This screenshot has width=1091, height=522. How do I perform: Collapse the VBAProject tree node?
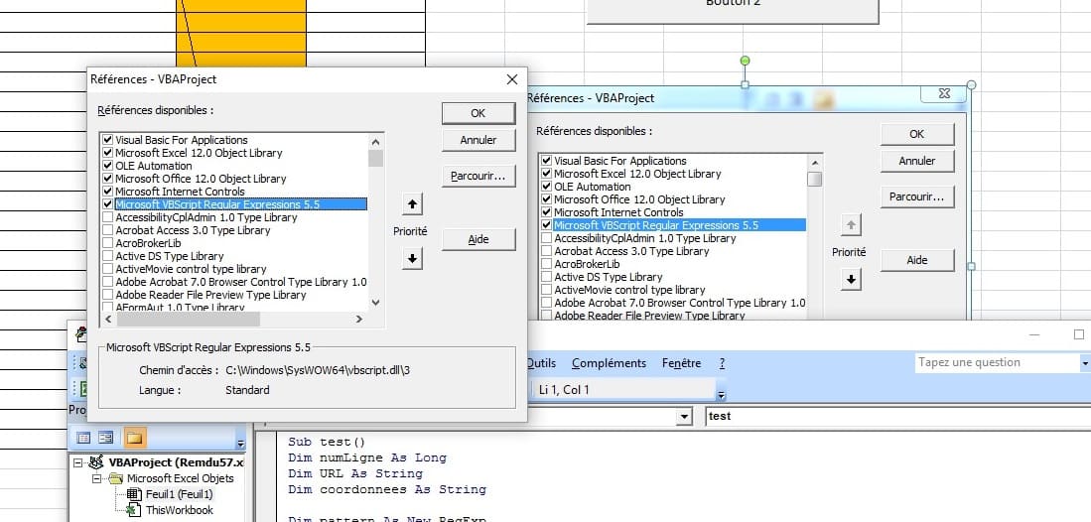(77, 462)
